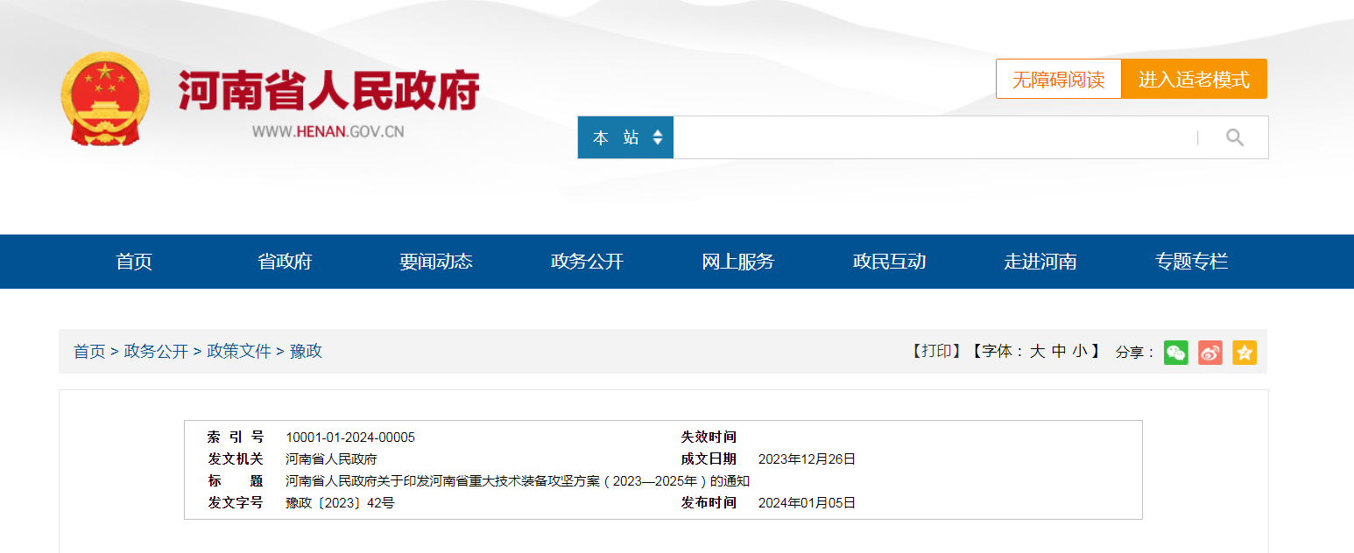Click the search magnifier icon
The image size is (1354, 553).
pos(1234,137)
